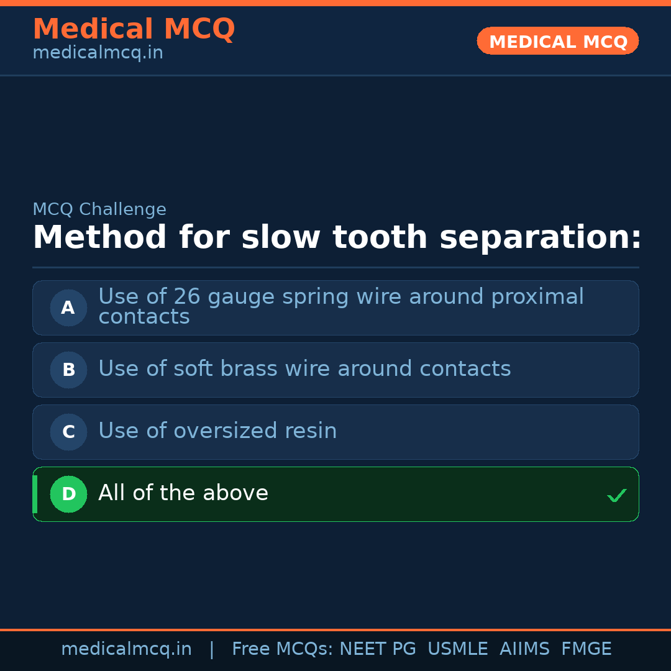
Task: Open the medicalmcq.in link under the header title
Action: pyautogui.click(x=98, y=53)
